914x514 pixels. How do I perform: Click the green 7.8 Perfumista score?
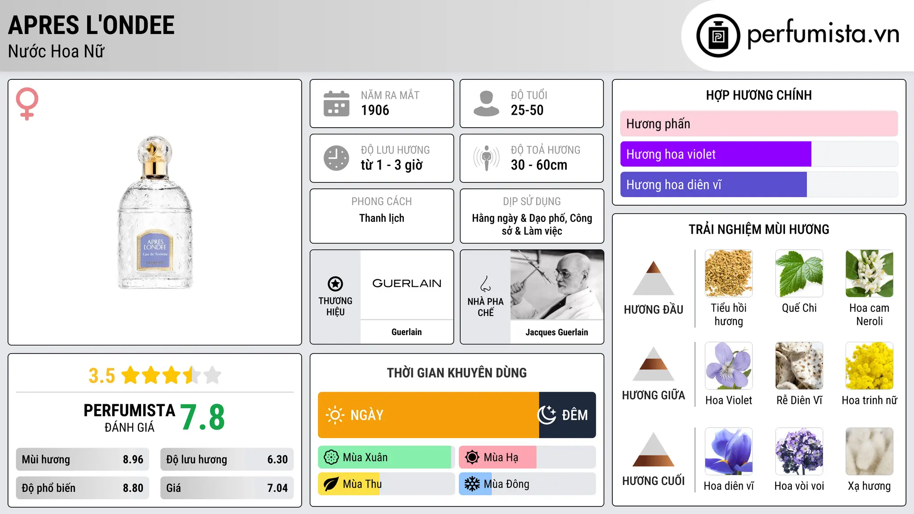point(203,418)
